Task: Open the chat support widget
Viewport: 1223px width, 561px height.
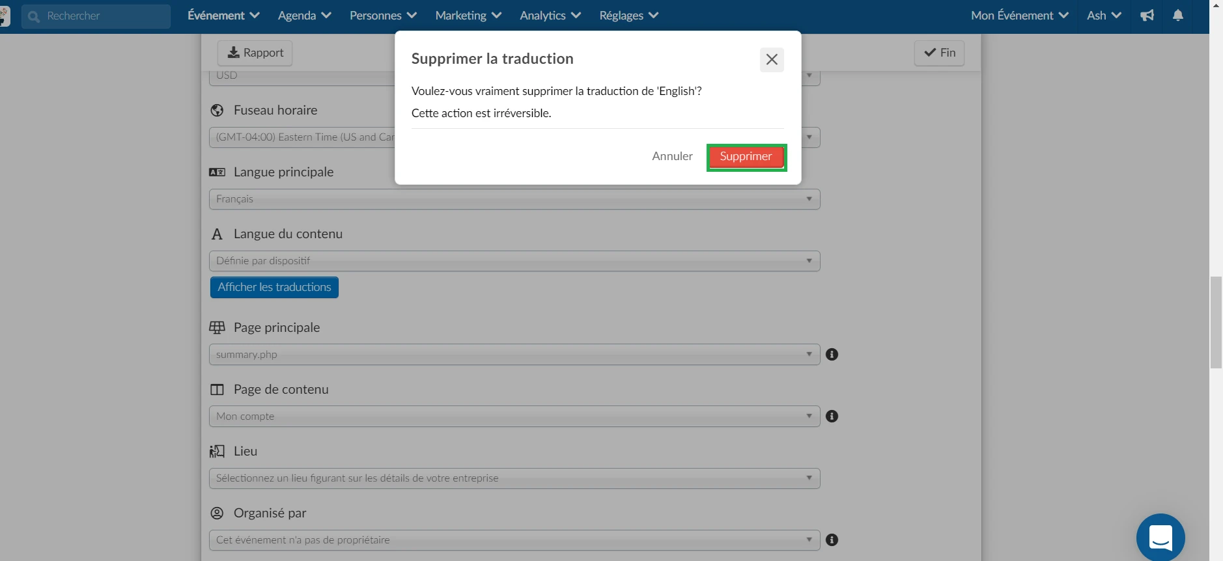Action: click(1160, 538)
